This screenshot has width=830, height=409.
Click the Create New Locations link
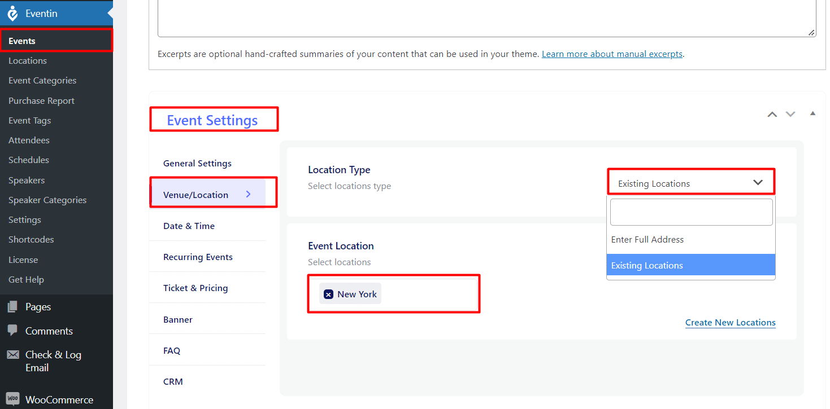pyautogui.click(x=730, y=322)
